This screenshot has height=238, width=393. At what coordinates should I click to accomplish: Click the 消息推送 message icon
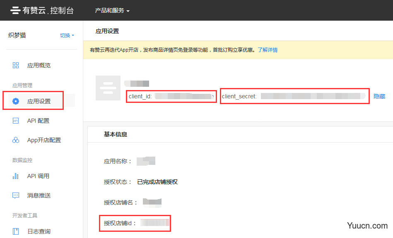(x=16, y=195)
